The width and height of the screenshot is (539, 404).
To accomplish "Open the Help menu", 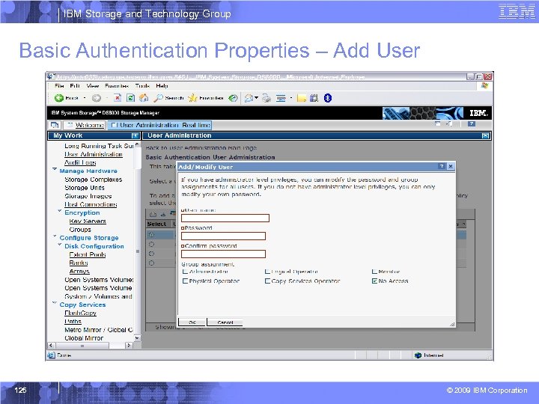I will pos(162,86).
